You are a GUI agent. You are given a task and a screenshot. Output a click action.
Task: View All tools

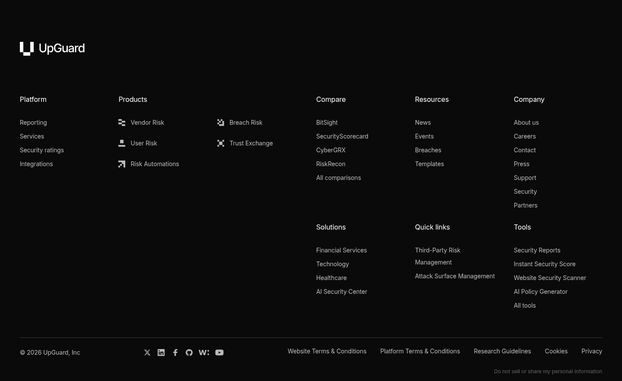point(525,305)
